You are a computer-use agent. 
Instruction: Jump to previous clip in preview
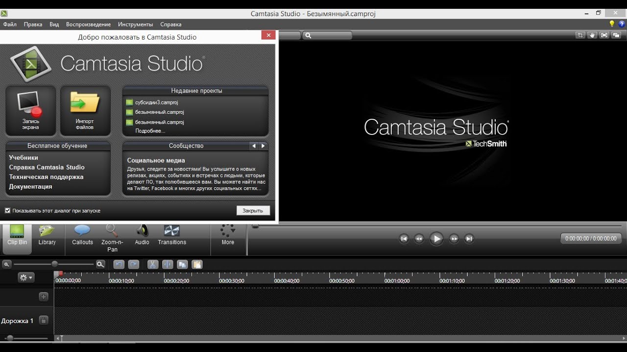pyautogui.click(x=404, y=239)
